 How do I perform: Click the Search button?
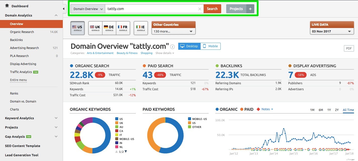[212, 8]
